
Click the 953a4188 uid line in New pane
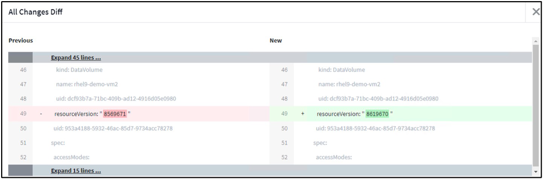coord(375,129)
